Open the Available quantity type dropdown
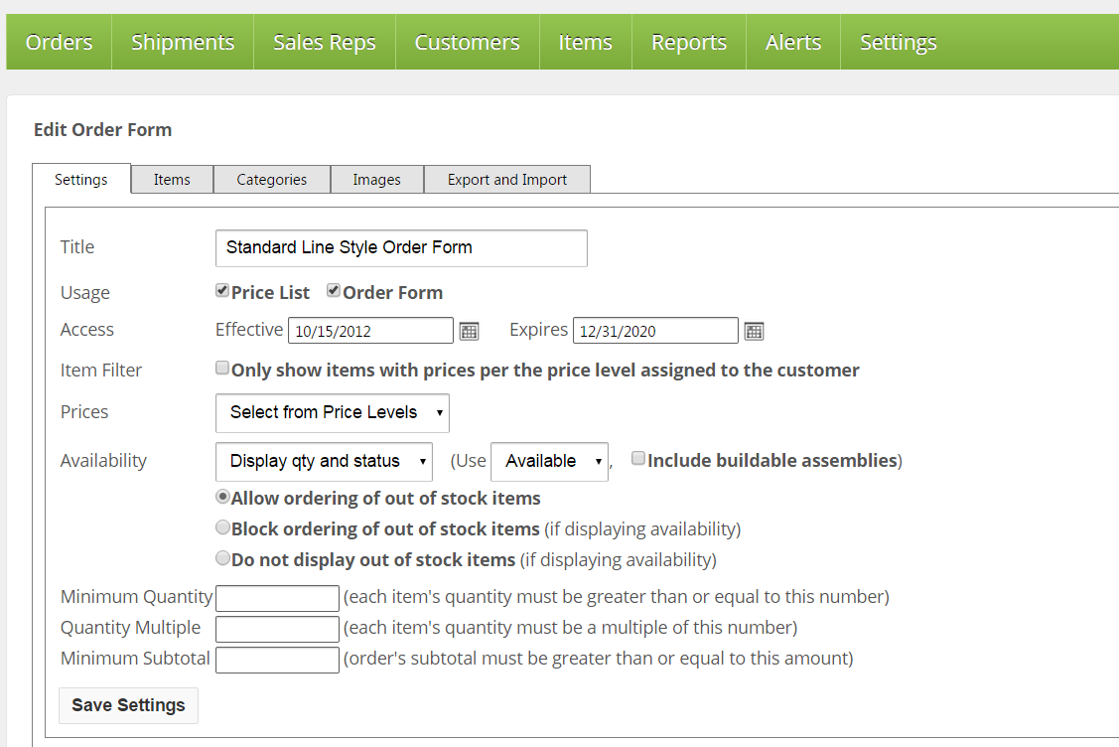The width and height of the screenshot is (1119, 747). click(549, 461)
